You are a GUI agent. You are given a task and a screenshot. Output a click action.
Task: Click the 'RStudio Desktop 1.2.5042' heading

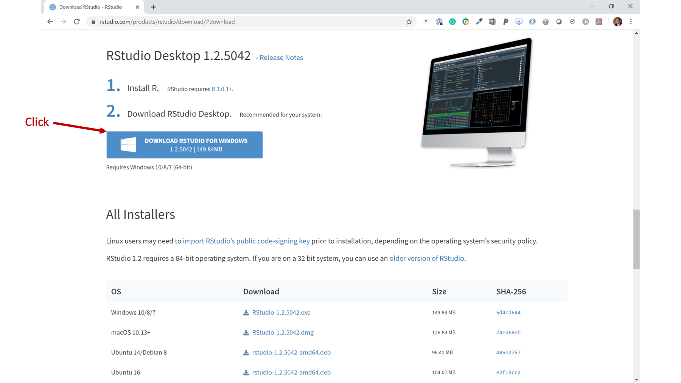(178, 56)
